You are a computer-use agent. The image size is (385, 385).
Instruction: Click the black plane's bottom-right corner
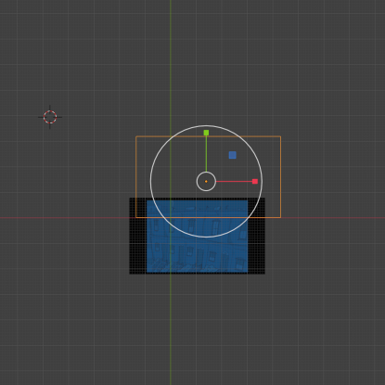point(264,274)
